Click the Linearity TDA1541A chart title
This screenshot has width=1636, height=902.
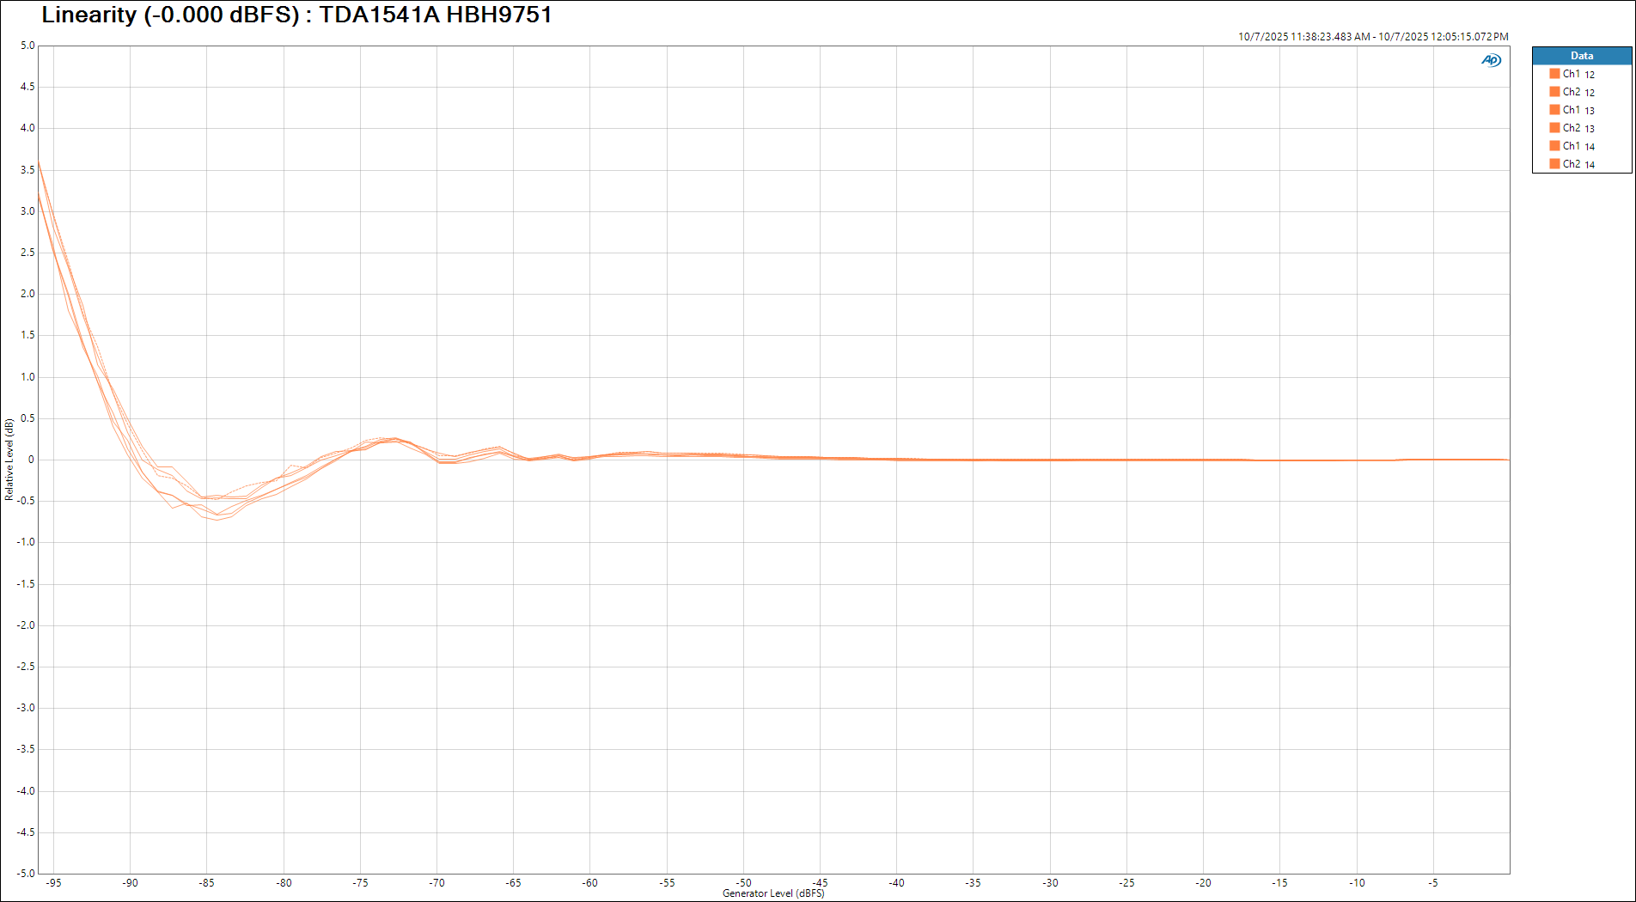[x=296, y=15]
